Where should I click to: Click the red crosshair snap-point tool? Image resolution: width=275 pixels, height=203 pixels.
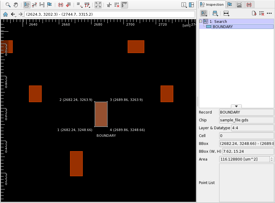[x=69, y=5]
